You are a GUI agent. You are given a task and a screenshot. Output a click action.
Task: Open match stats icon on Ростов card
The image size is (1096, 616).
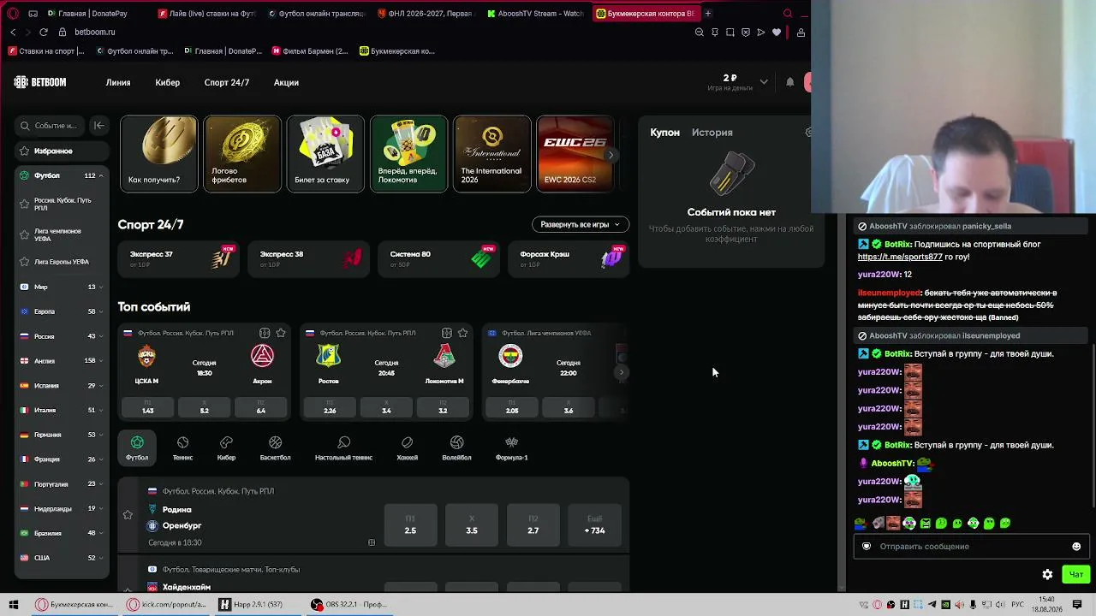[447, 333]
